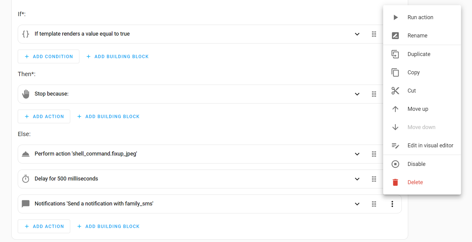Image resolution: width=472 pixels, height=242 pixels.
Task: Click drag handle on template condition row
Action: click(x=374, y=34)
